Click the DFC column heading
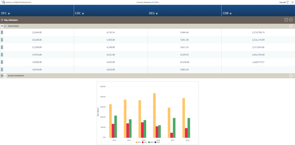Image resolution: width=295 pixels, height=145 pixels. tap(4, 13)
